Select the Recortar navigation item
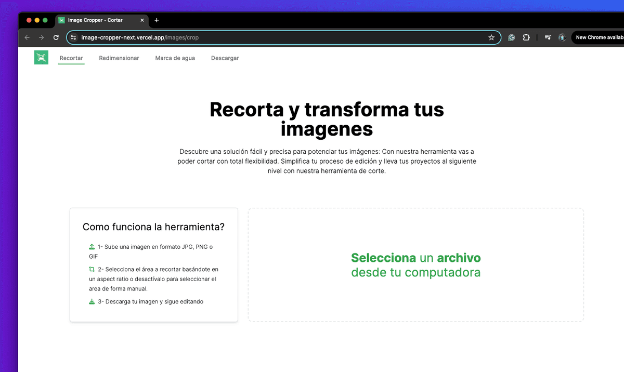 click(71, 58)
